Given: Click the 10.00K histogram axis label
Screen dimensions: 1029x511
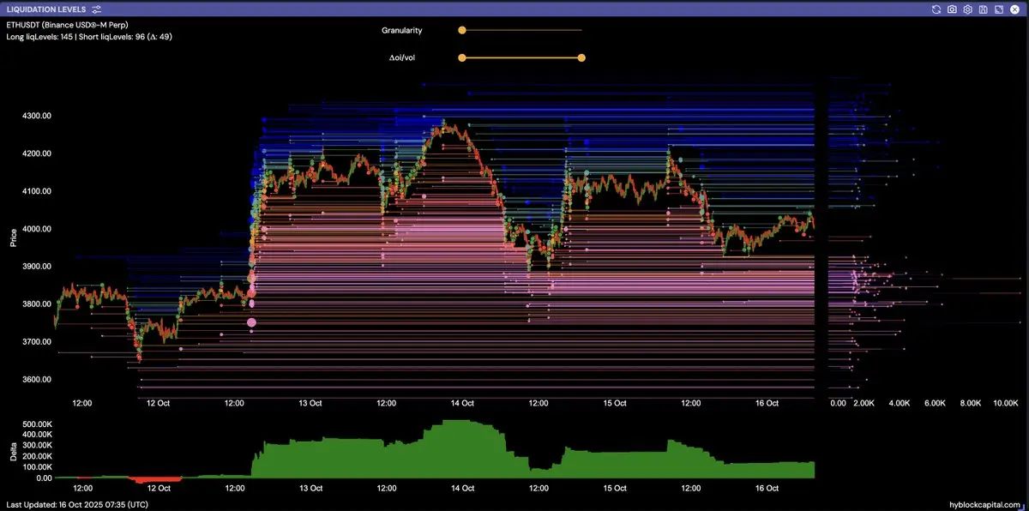Looking at the screenshot, I should [x=1005, y=403].
